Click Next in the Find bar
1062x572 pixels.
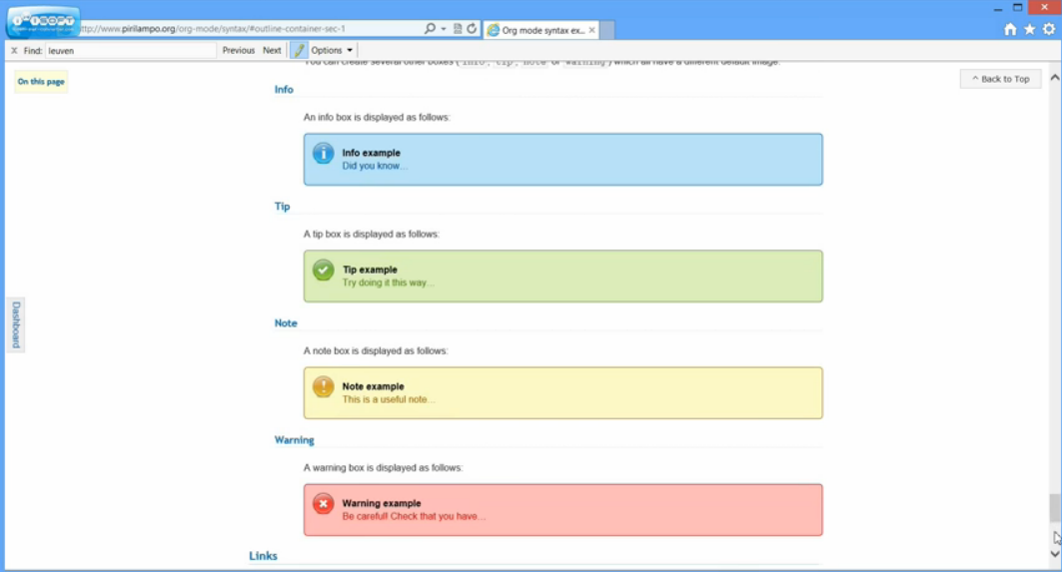pyautogui.click(x=272, y=50)
